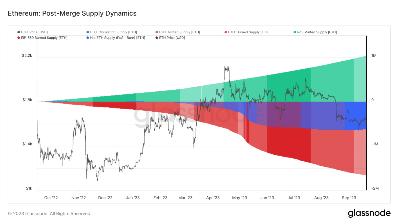Toggle PoS Minted Supply [ETH] legend entry
The image size is (398, 223).
click(x=315, y=32)
